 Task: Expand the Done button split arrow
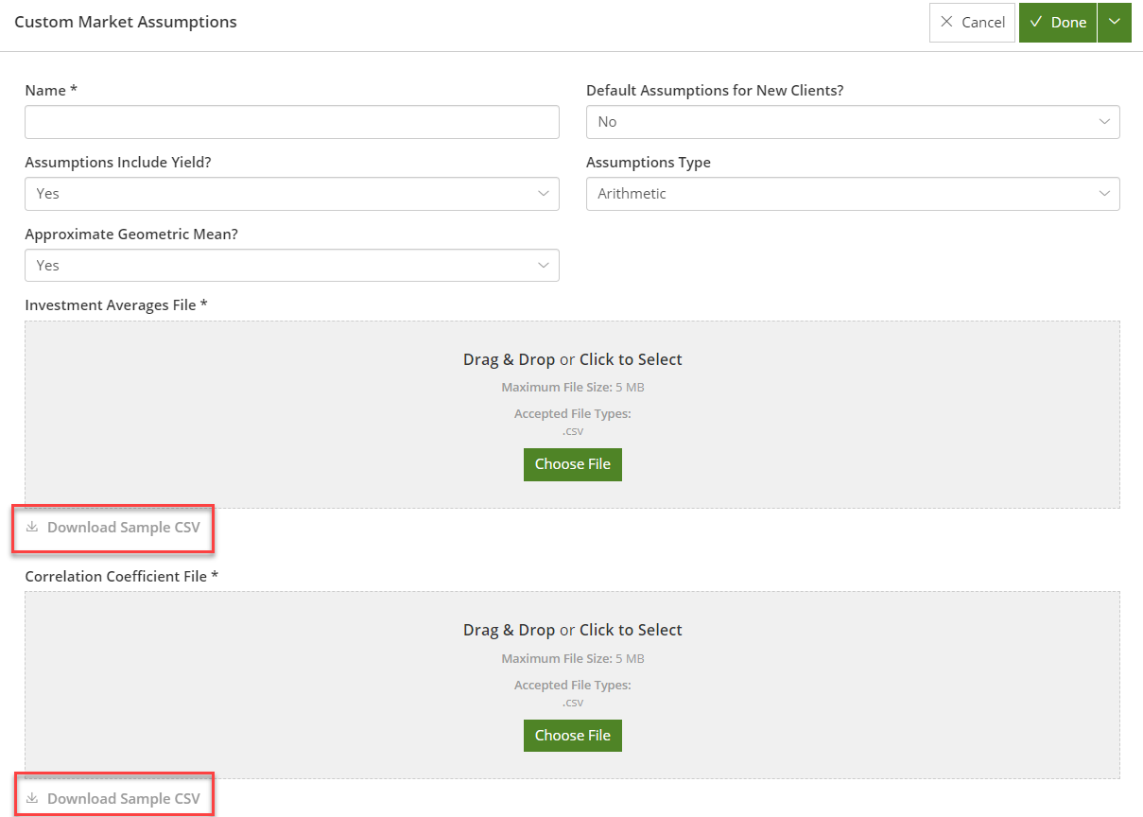tap(1114, 22)
